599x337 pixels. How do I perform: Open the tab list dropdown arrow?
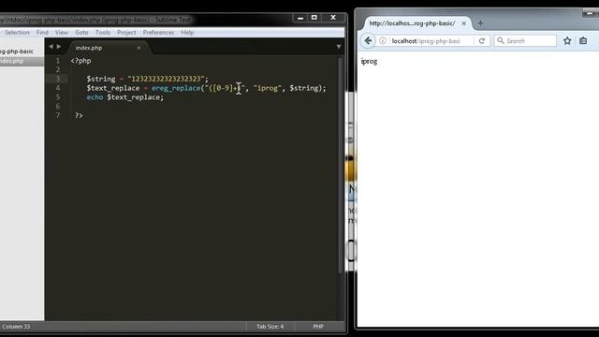pyautogui.click(x=339, y=47)
